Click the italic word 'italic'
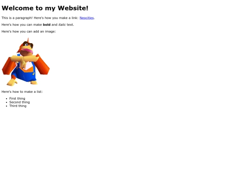249x186 pixels. 62,25
